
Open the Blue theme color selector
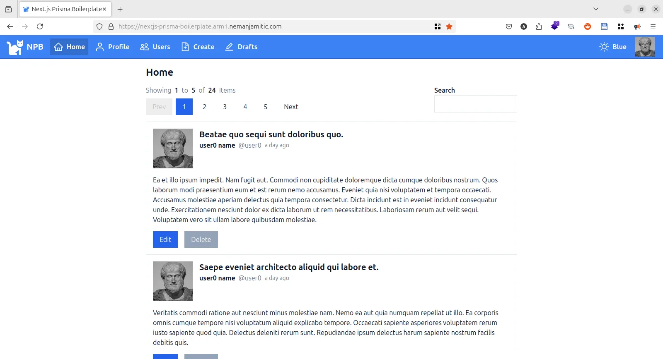pyautogui.click(x=619, y=47)
